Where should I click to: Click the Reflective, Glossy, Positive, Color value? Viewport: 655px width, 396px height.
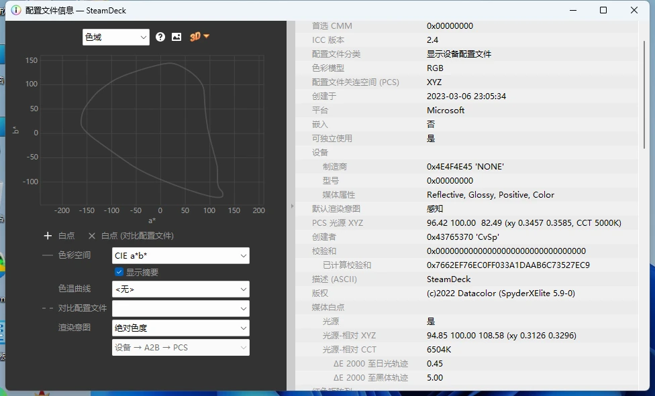pyautogui.click(x=491, y=195)
